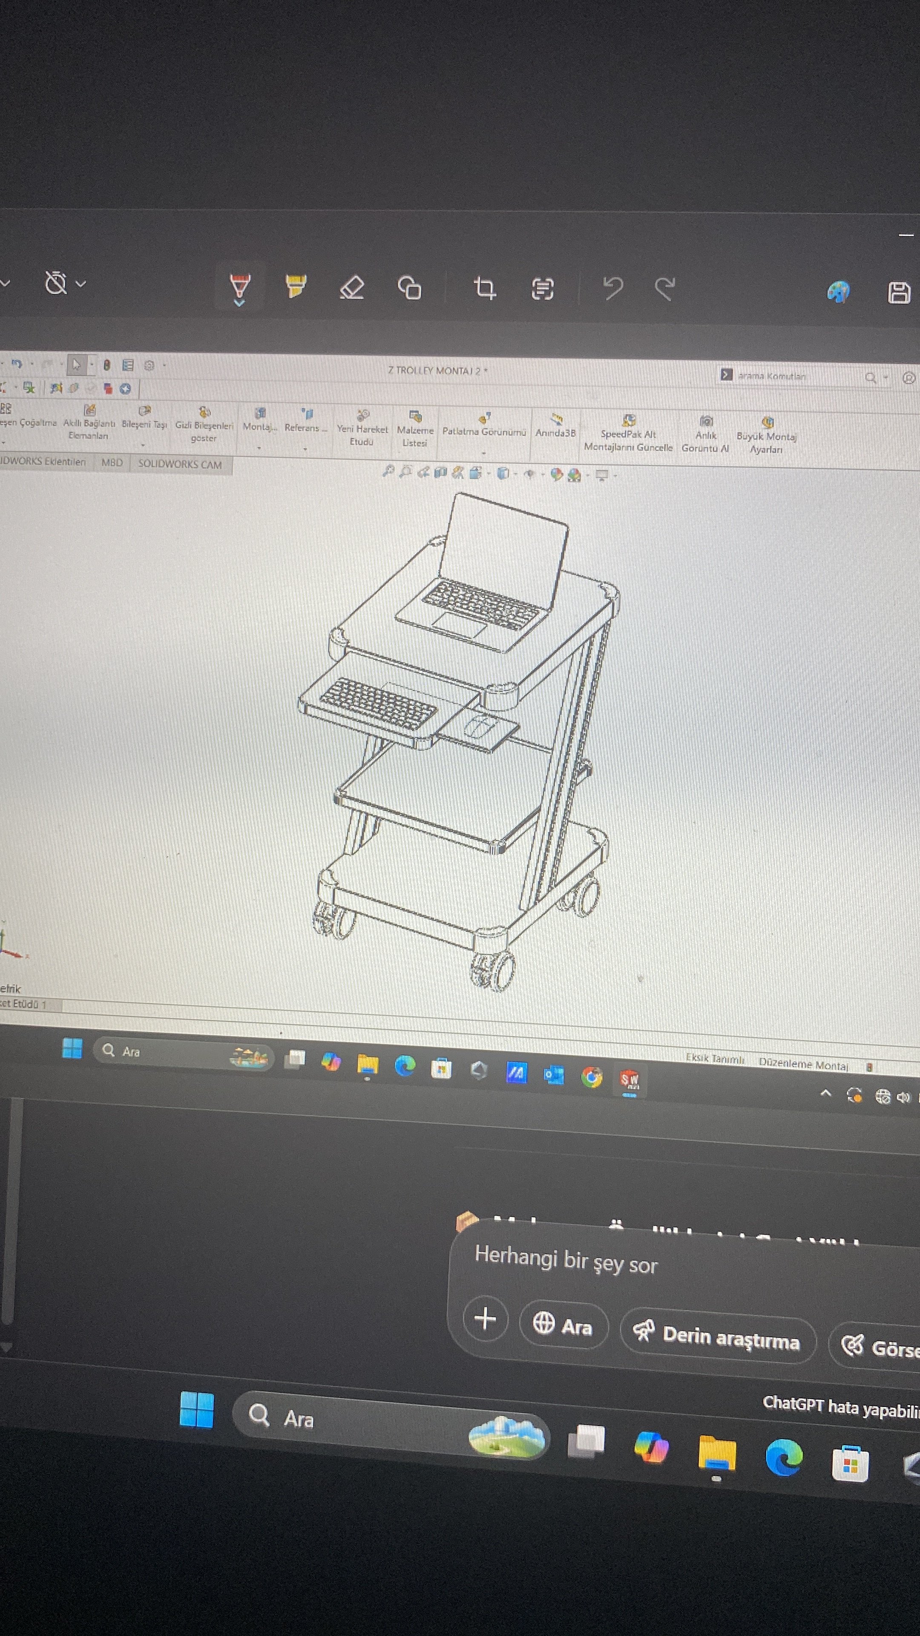Open the MBD tab
This screenshot has height=1636, width=920.
click(x=112, y=463)
